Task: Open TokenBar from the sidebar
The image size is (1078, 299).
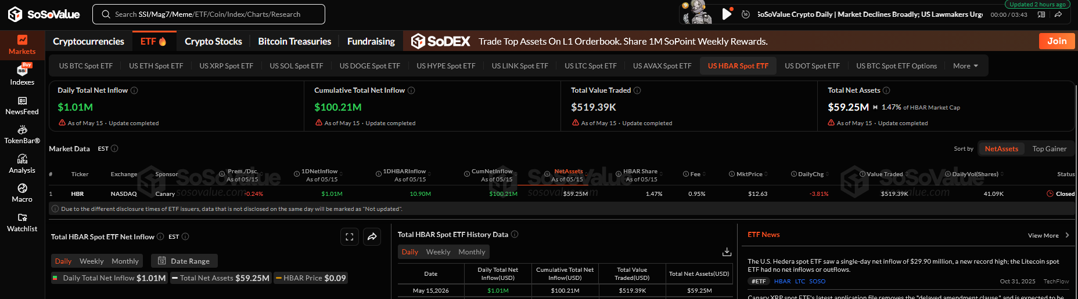Action: (22, 135)
